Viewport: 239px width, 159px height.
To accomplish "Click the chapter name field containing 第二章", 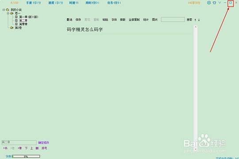I will pos(19,142).
